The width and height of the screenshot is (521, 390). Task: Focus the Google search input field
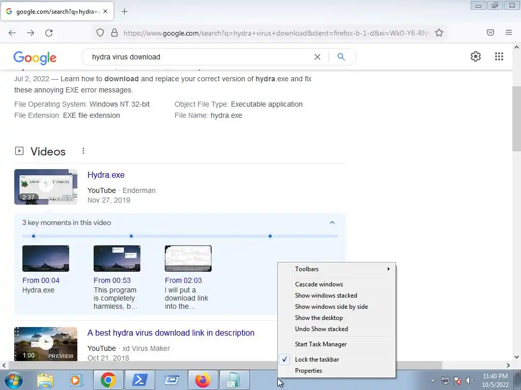click(x=199, y=57)
